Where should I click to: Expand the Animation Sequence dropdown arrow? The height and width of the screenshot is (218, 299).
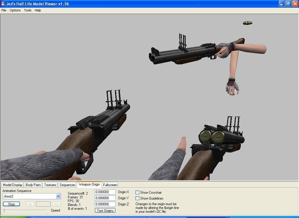58,196
